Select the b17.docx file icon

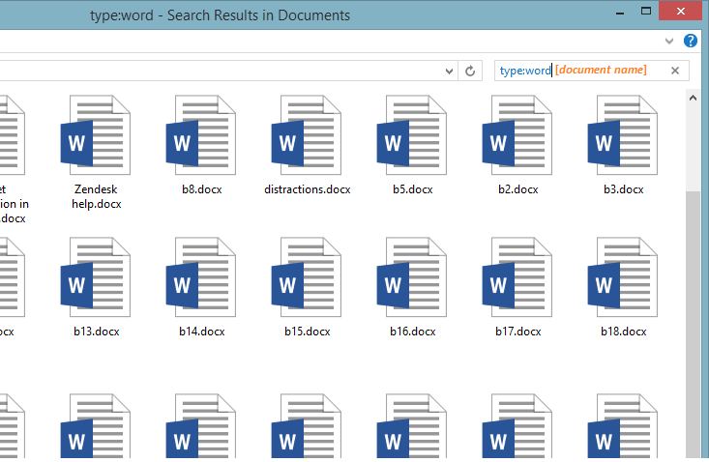(517, 276)
